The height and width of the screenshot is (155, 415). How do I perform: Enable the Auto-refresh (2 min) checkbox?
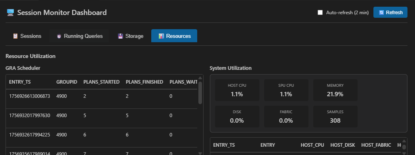[x=320, y=12]
